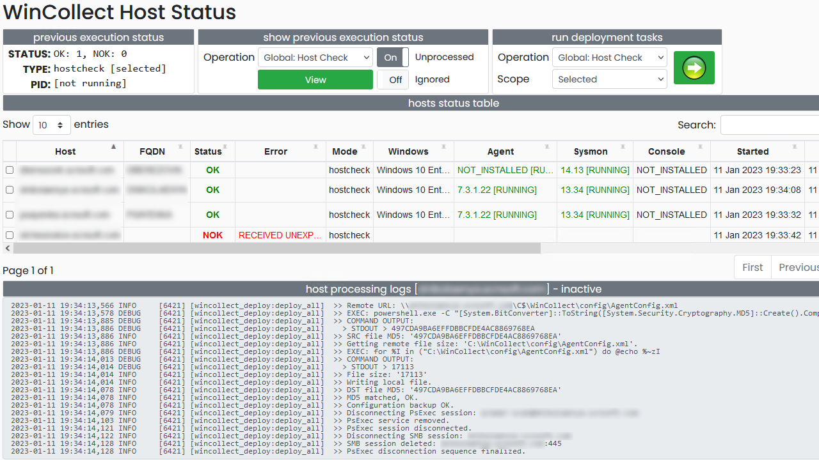Sort table by Console column

tap(666, 151)
